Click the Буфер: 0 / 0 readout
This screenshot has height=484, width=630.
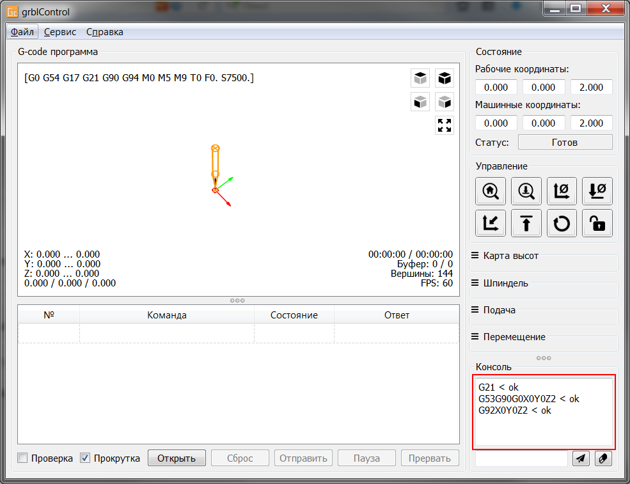[x=425, y=264]
